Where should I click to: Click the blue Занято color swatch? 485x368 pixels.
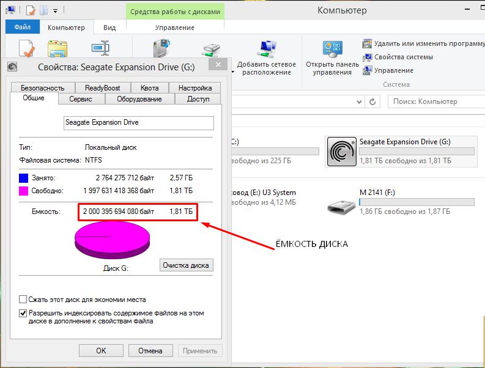coord(23,178)
